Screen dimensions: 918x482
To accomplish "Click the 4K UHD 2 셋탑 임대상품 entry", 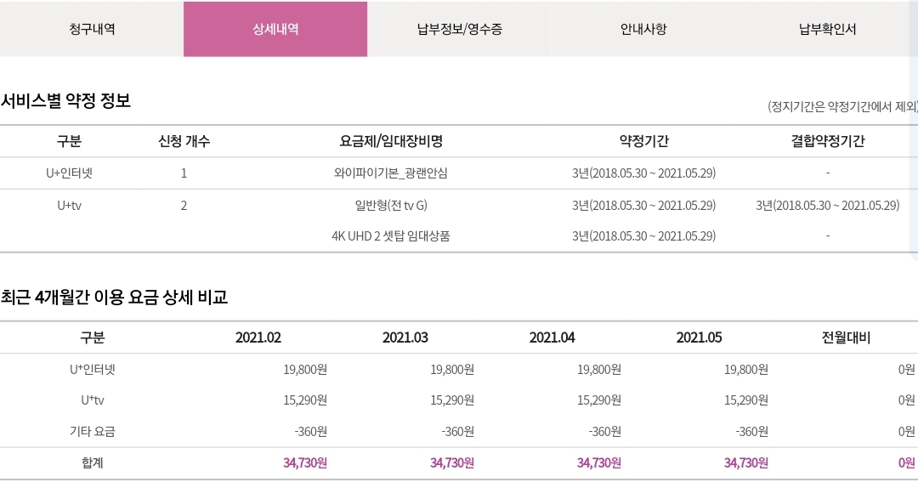I will [391, 235].
